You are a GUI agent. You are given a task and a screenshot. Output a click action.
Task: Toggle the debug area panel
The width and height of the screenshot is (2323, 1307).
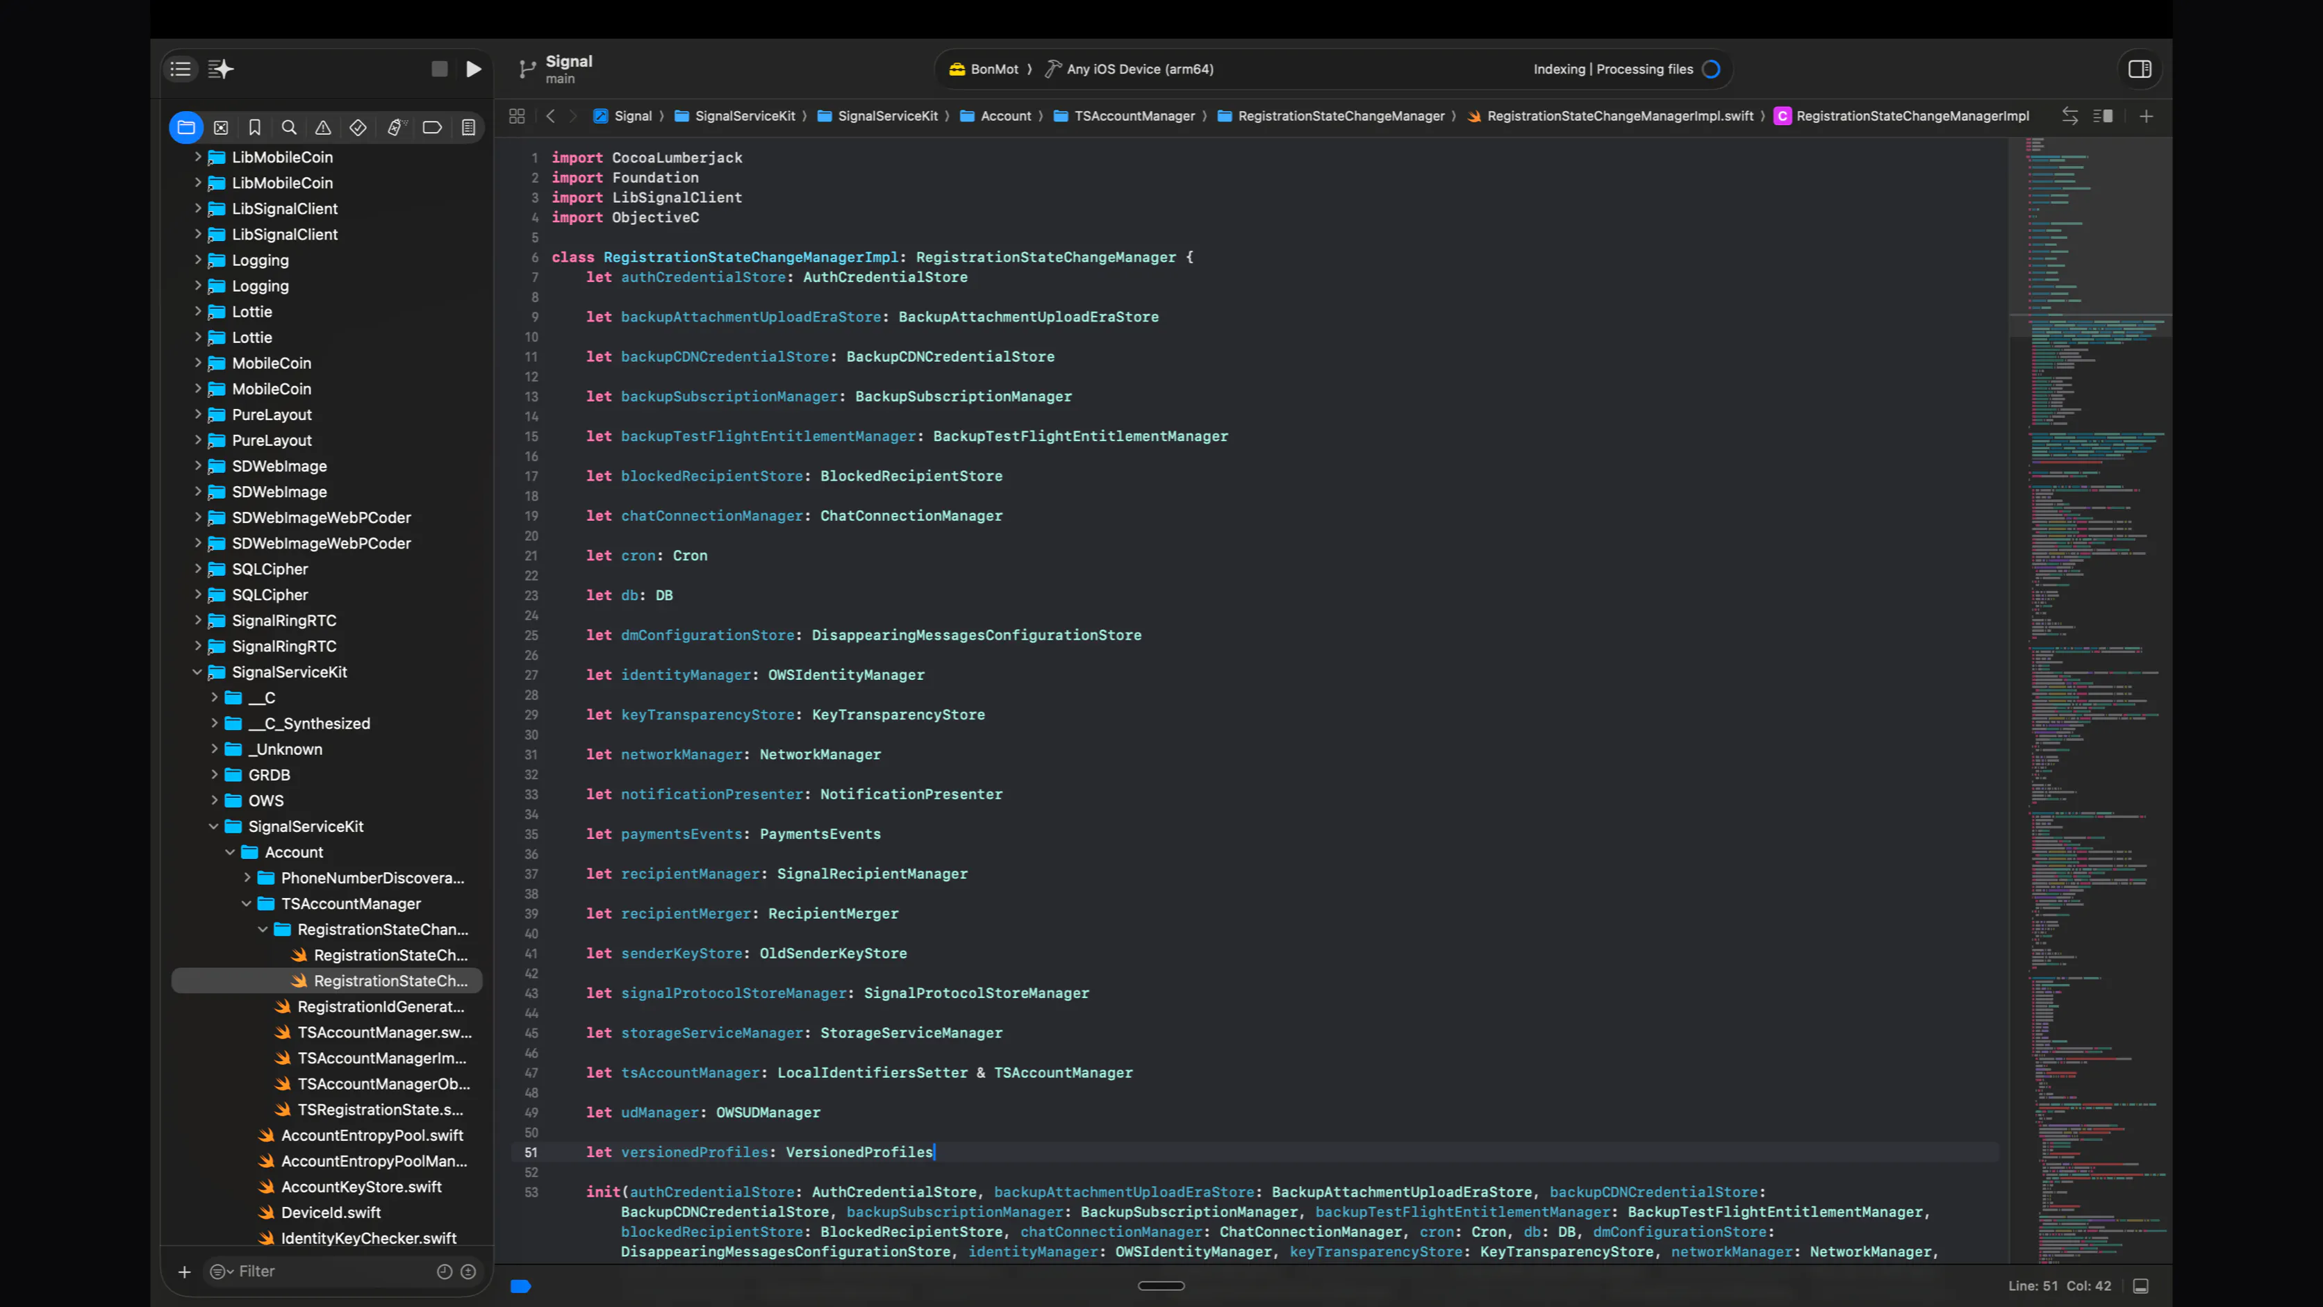coord(2141,1286)
